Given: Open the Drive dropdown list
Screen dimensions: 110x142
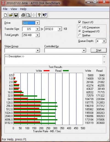Looking at the screenshot, I should click(37, 23).
